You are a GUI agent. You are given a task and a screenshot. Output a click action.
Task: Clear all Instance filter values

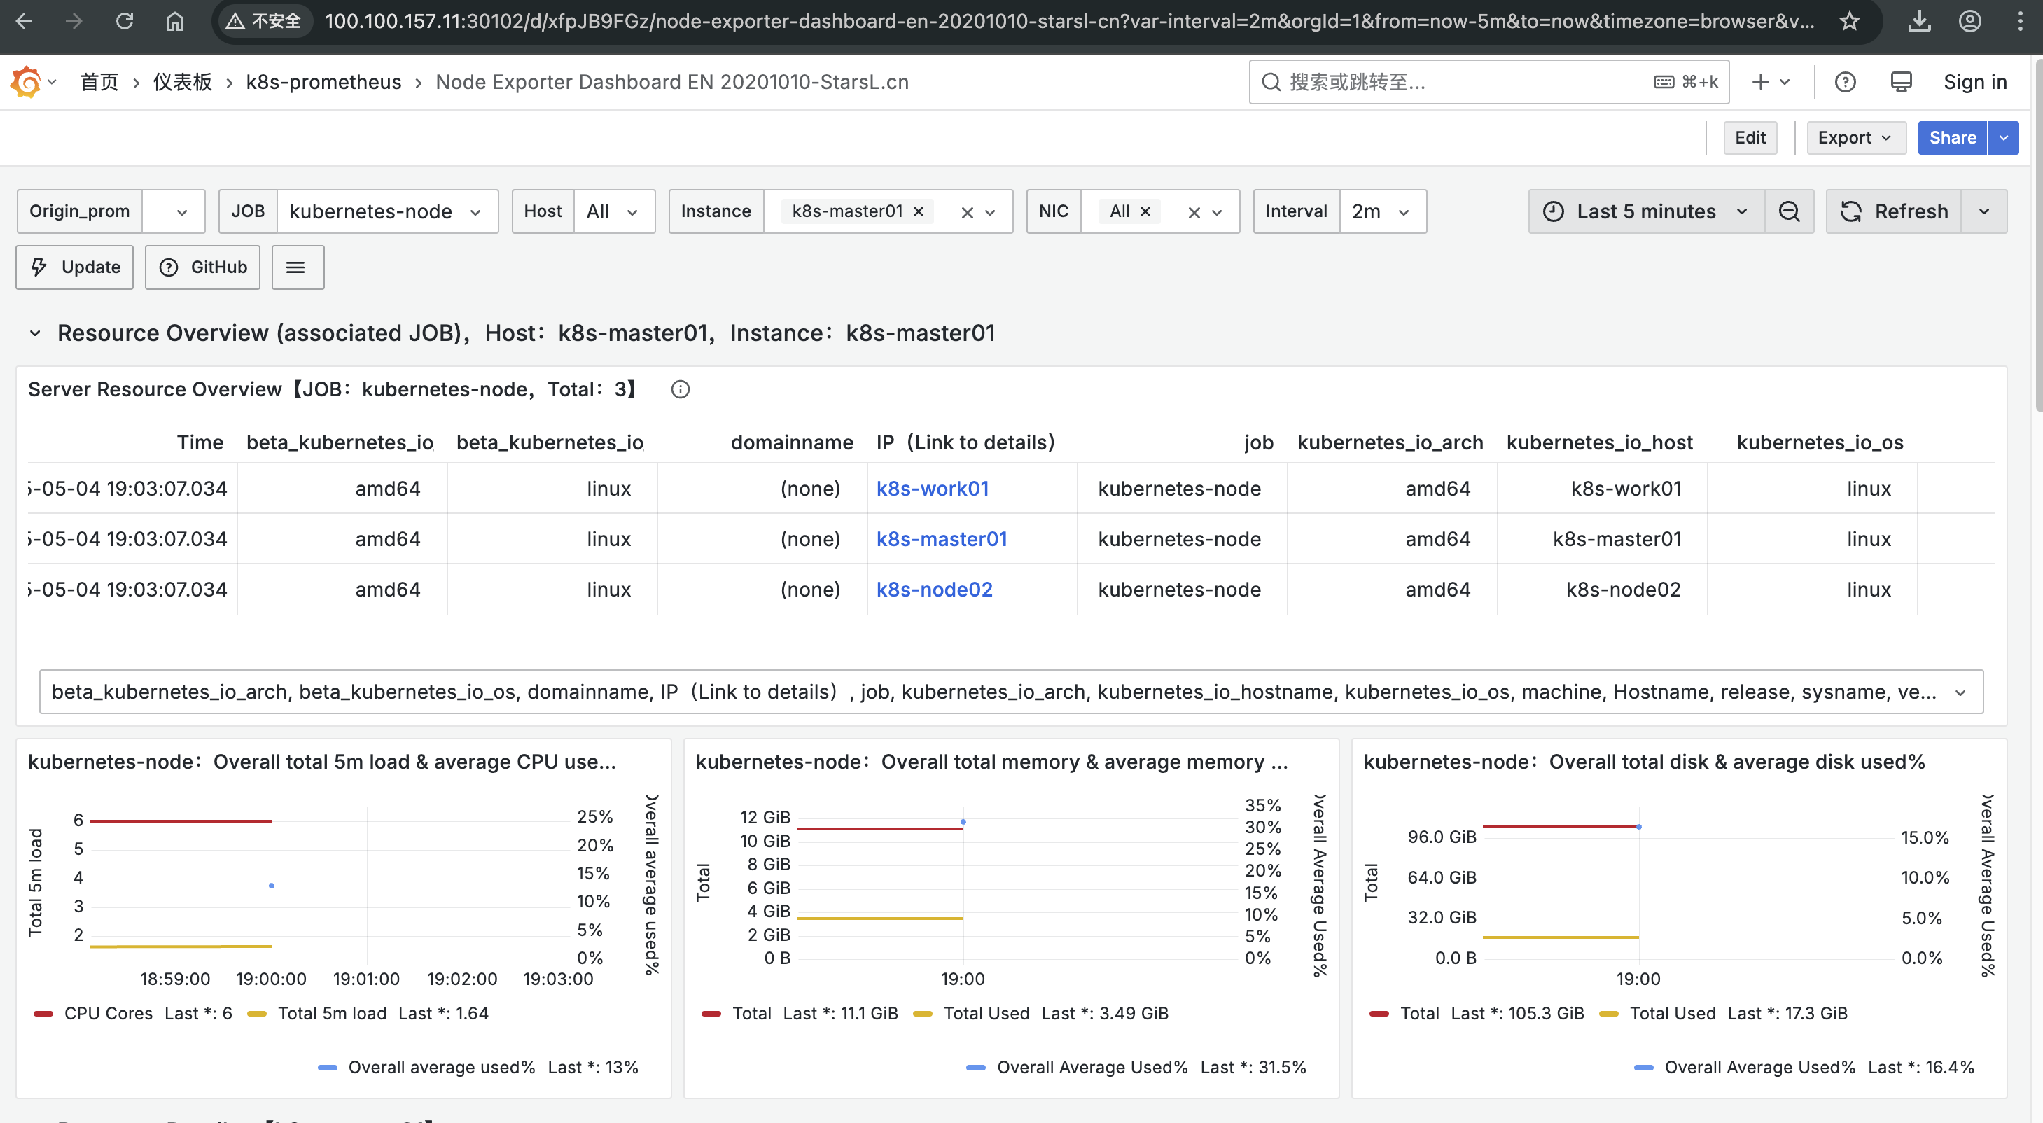pyautogui.click(x=967, y=213)
